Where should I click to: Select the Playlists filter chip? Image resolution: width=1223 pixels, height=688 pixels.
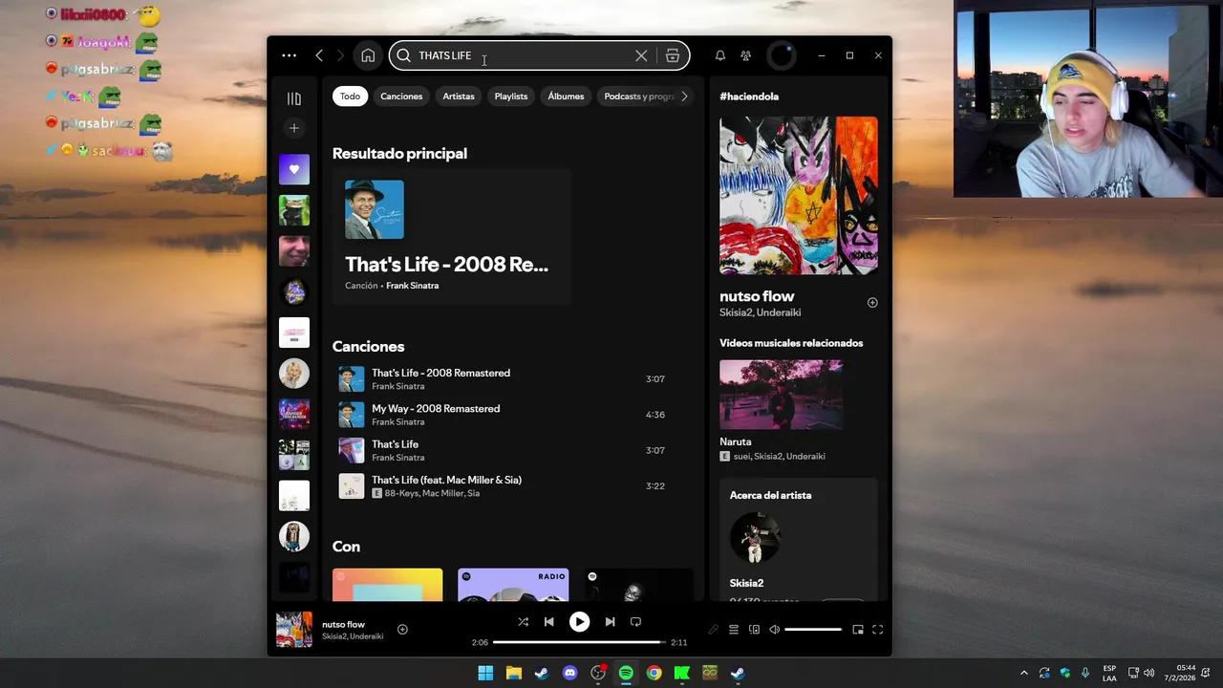(x=511, y=97)
